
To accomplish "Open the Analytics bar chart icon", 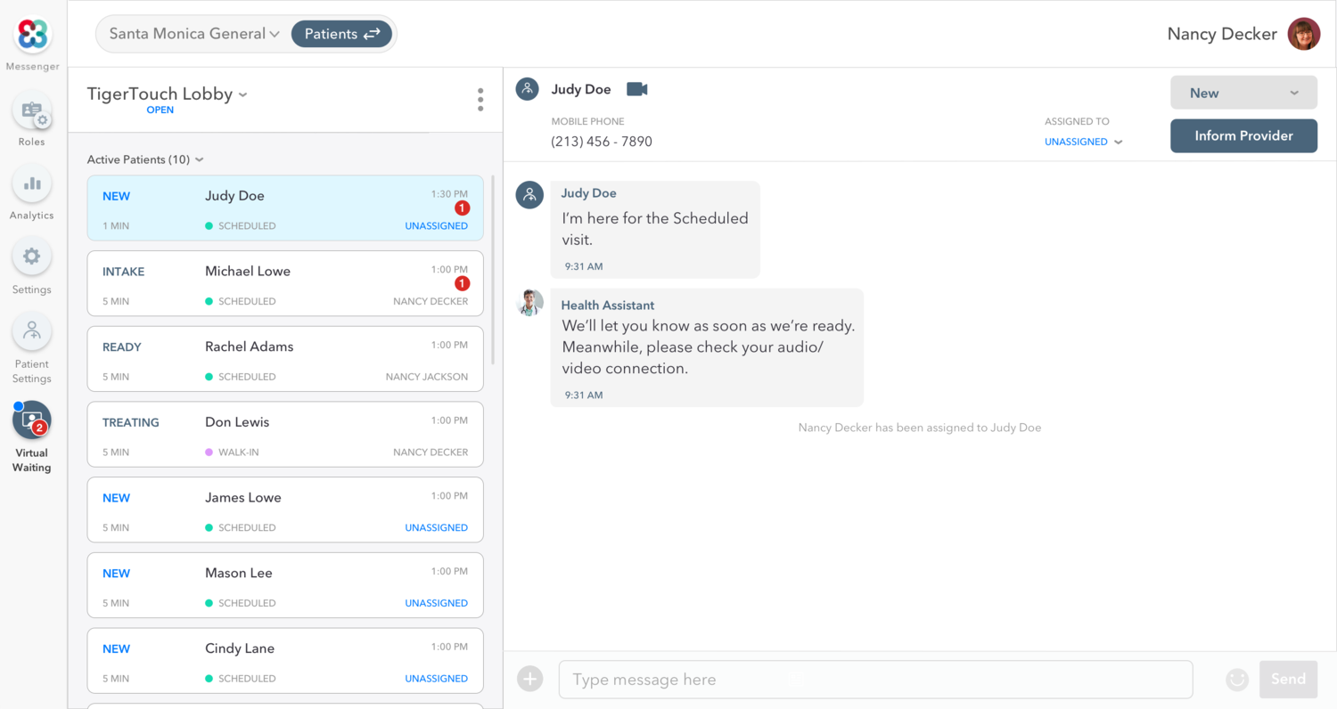I will pyautogui.click(x=32, y=183).
